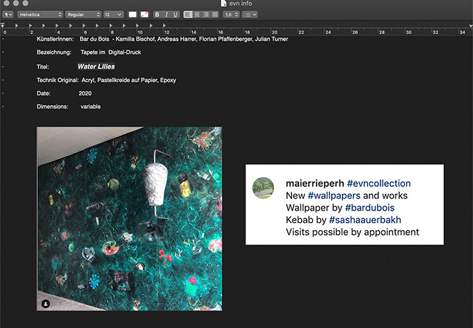Screen dimensions: 473x328
Task: Justify text alignment
Action: 215,15
